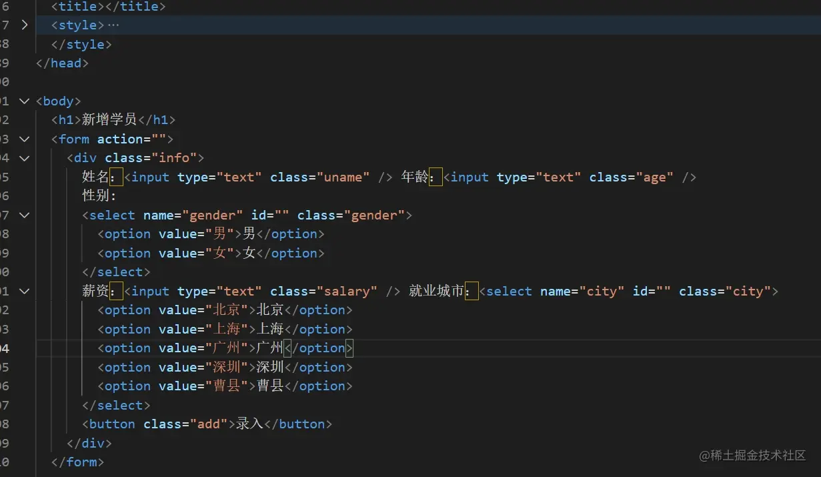Click the option line for 北京
The width and height of the screenshot is (821, 477).
225,310
